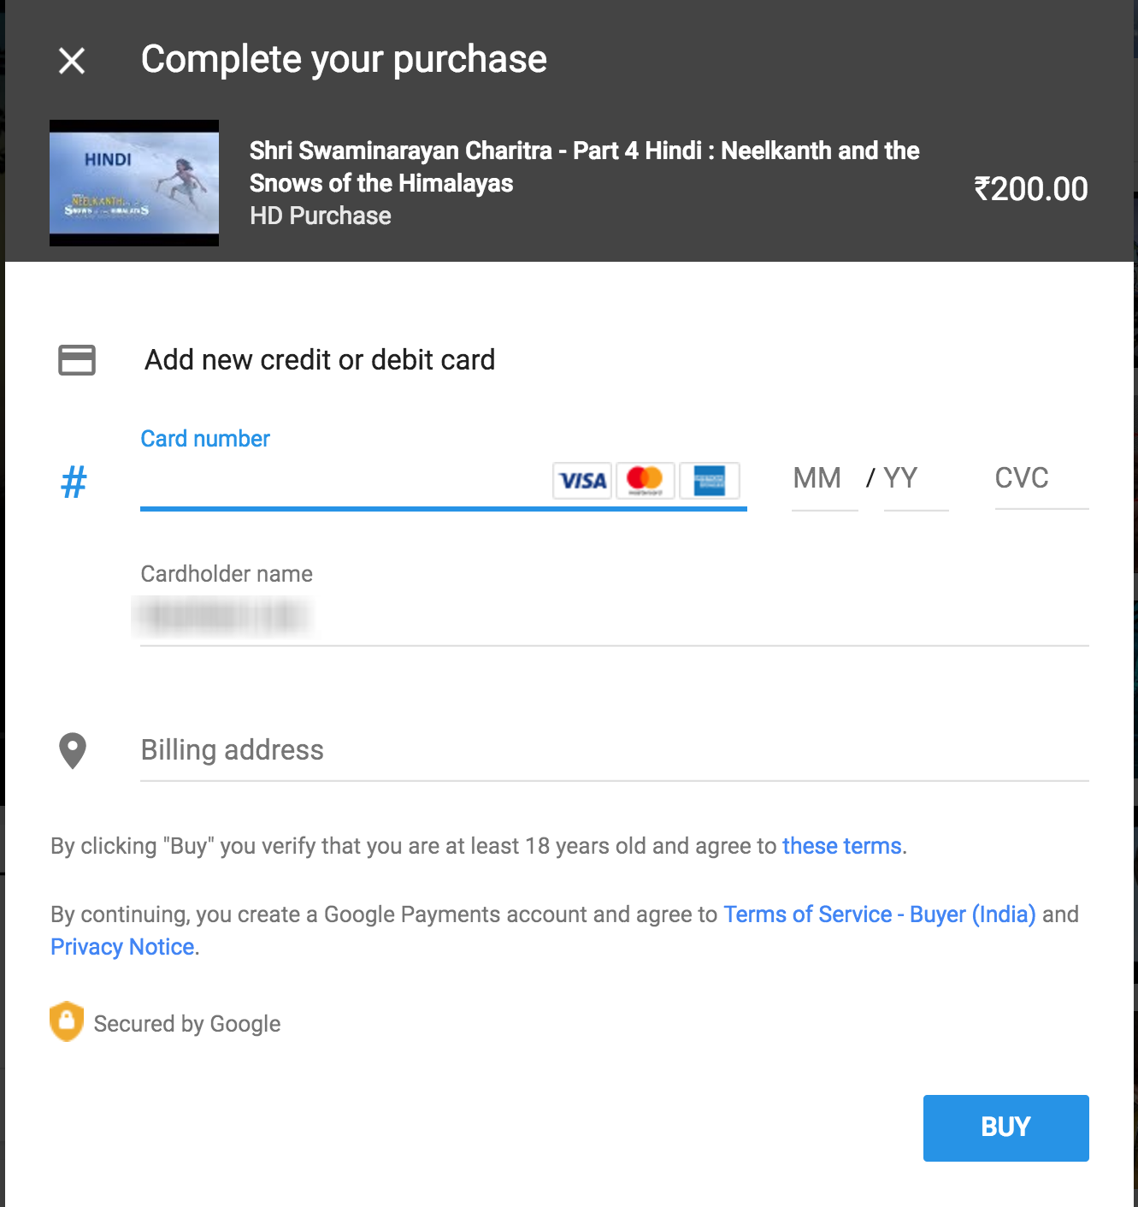Click the credit card icon
The width and height of the screenshot is (1138, 1207).
coord(77,360)
